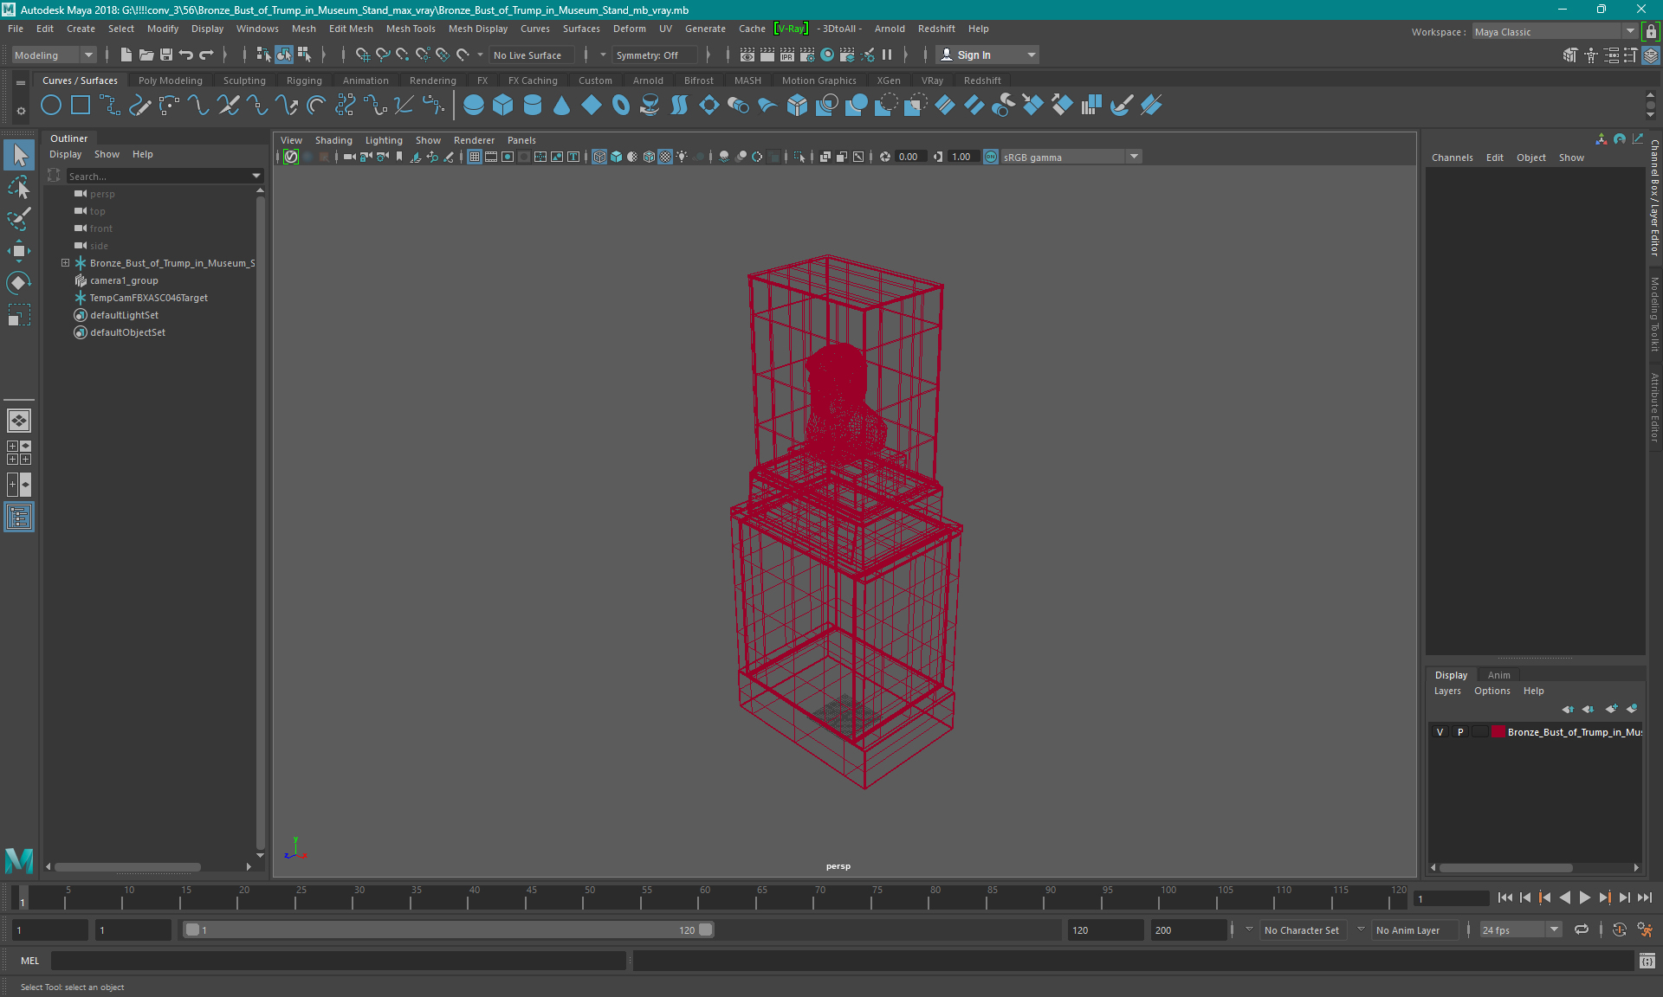Activate the Move tool

click(19, 251)
